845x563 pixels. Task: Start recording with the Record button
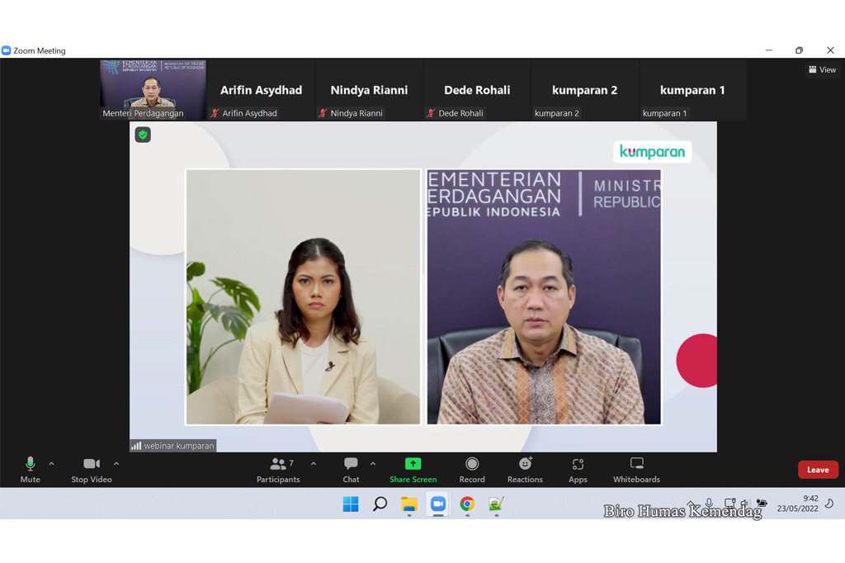pyautogui.click(x=472, y=469)
